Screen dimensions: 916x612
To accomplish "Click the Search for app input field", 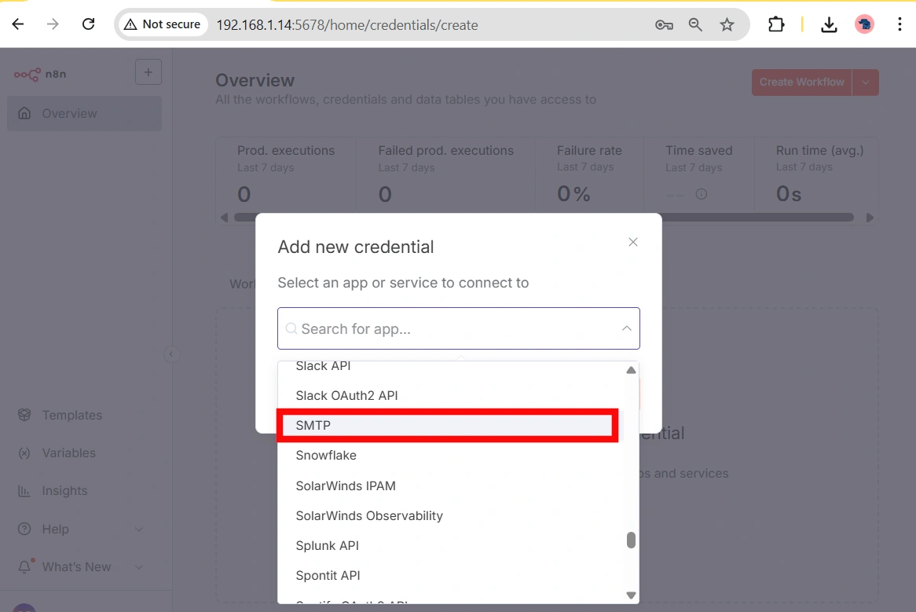I will coord(448,329).
